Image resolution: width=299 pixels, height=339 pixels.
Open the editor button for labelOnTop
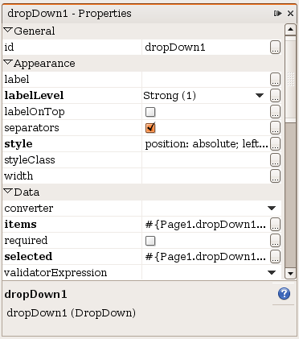[x=275, y=112]
